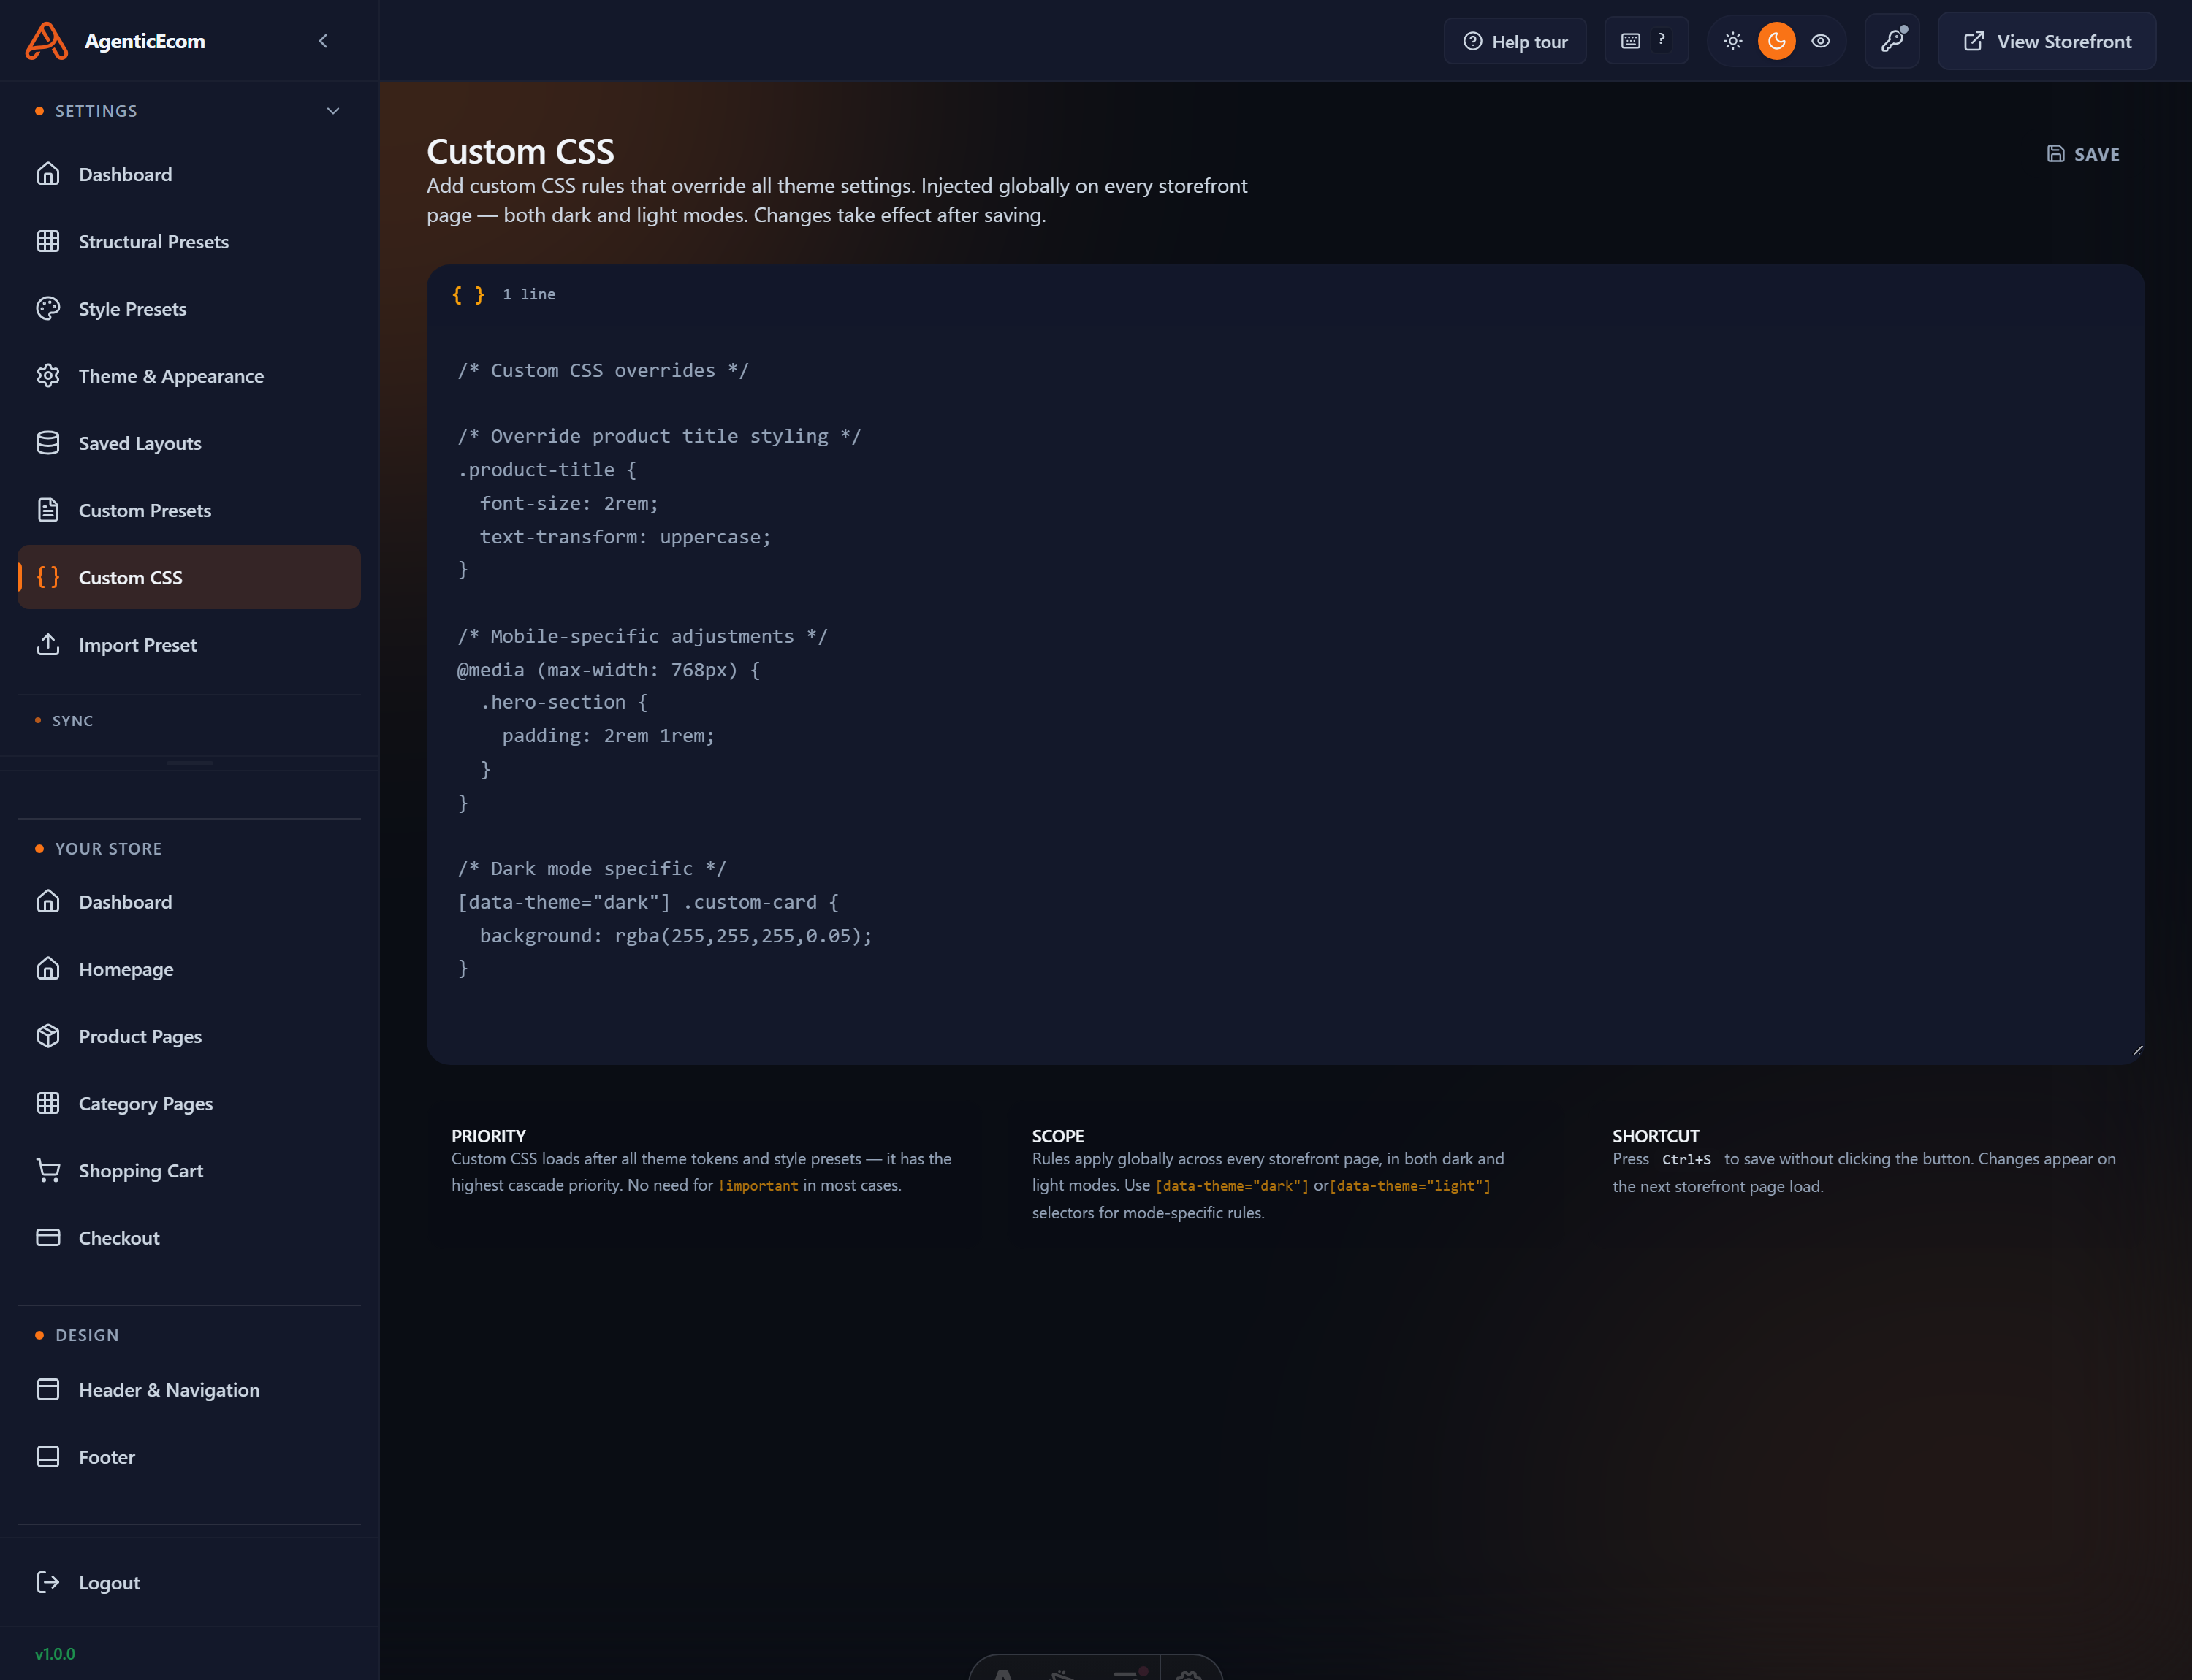The image size is (2192, 1680).
Task: Click the database icon for Saved Layouts
Action: pyautogui.click(x=48, y=443)
